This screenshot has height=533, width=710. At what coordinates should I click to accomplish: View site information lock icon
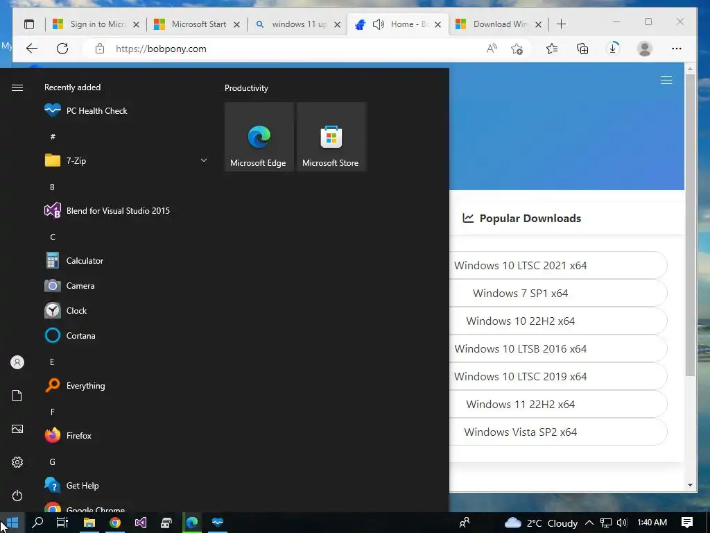point(100,49)
